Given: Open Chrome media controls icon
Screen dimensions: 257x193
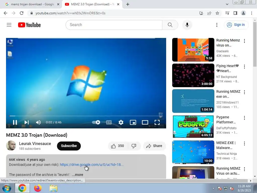Looking at the screenshot, I should coord(227,13).
